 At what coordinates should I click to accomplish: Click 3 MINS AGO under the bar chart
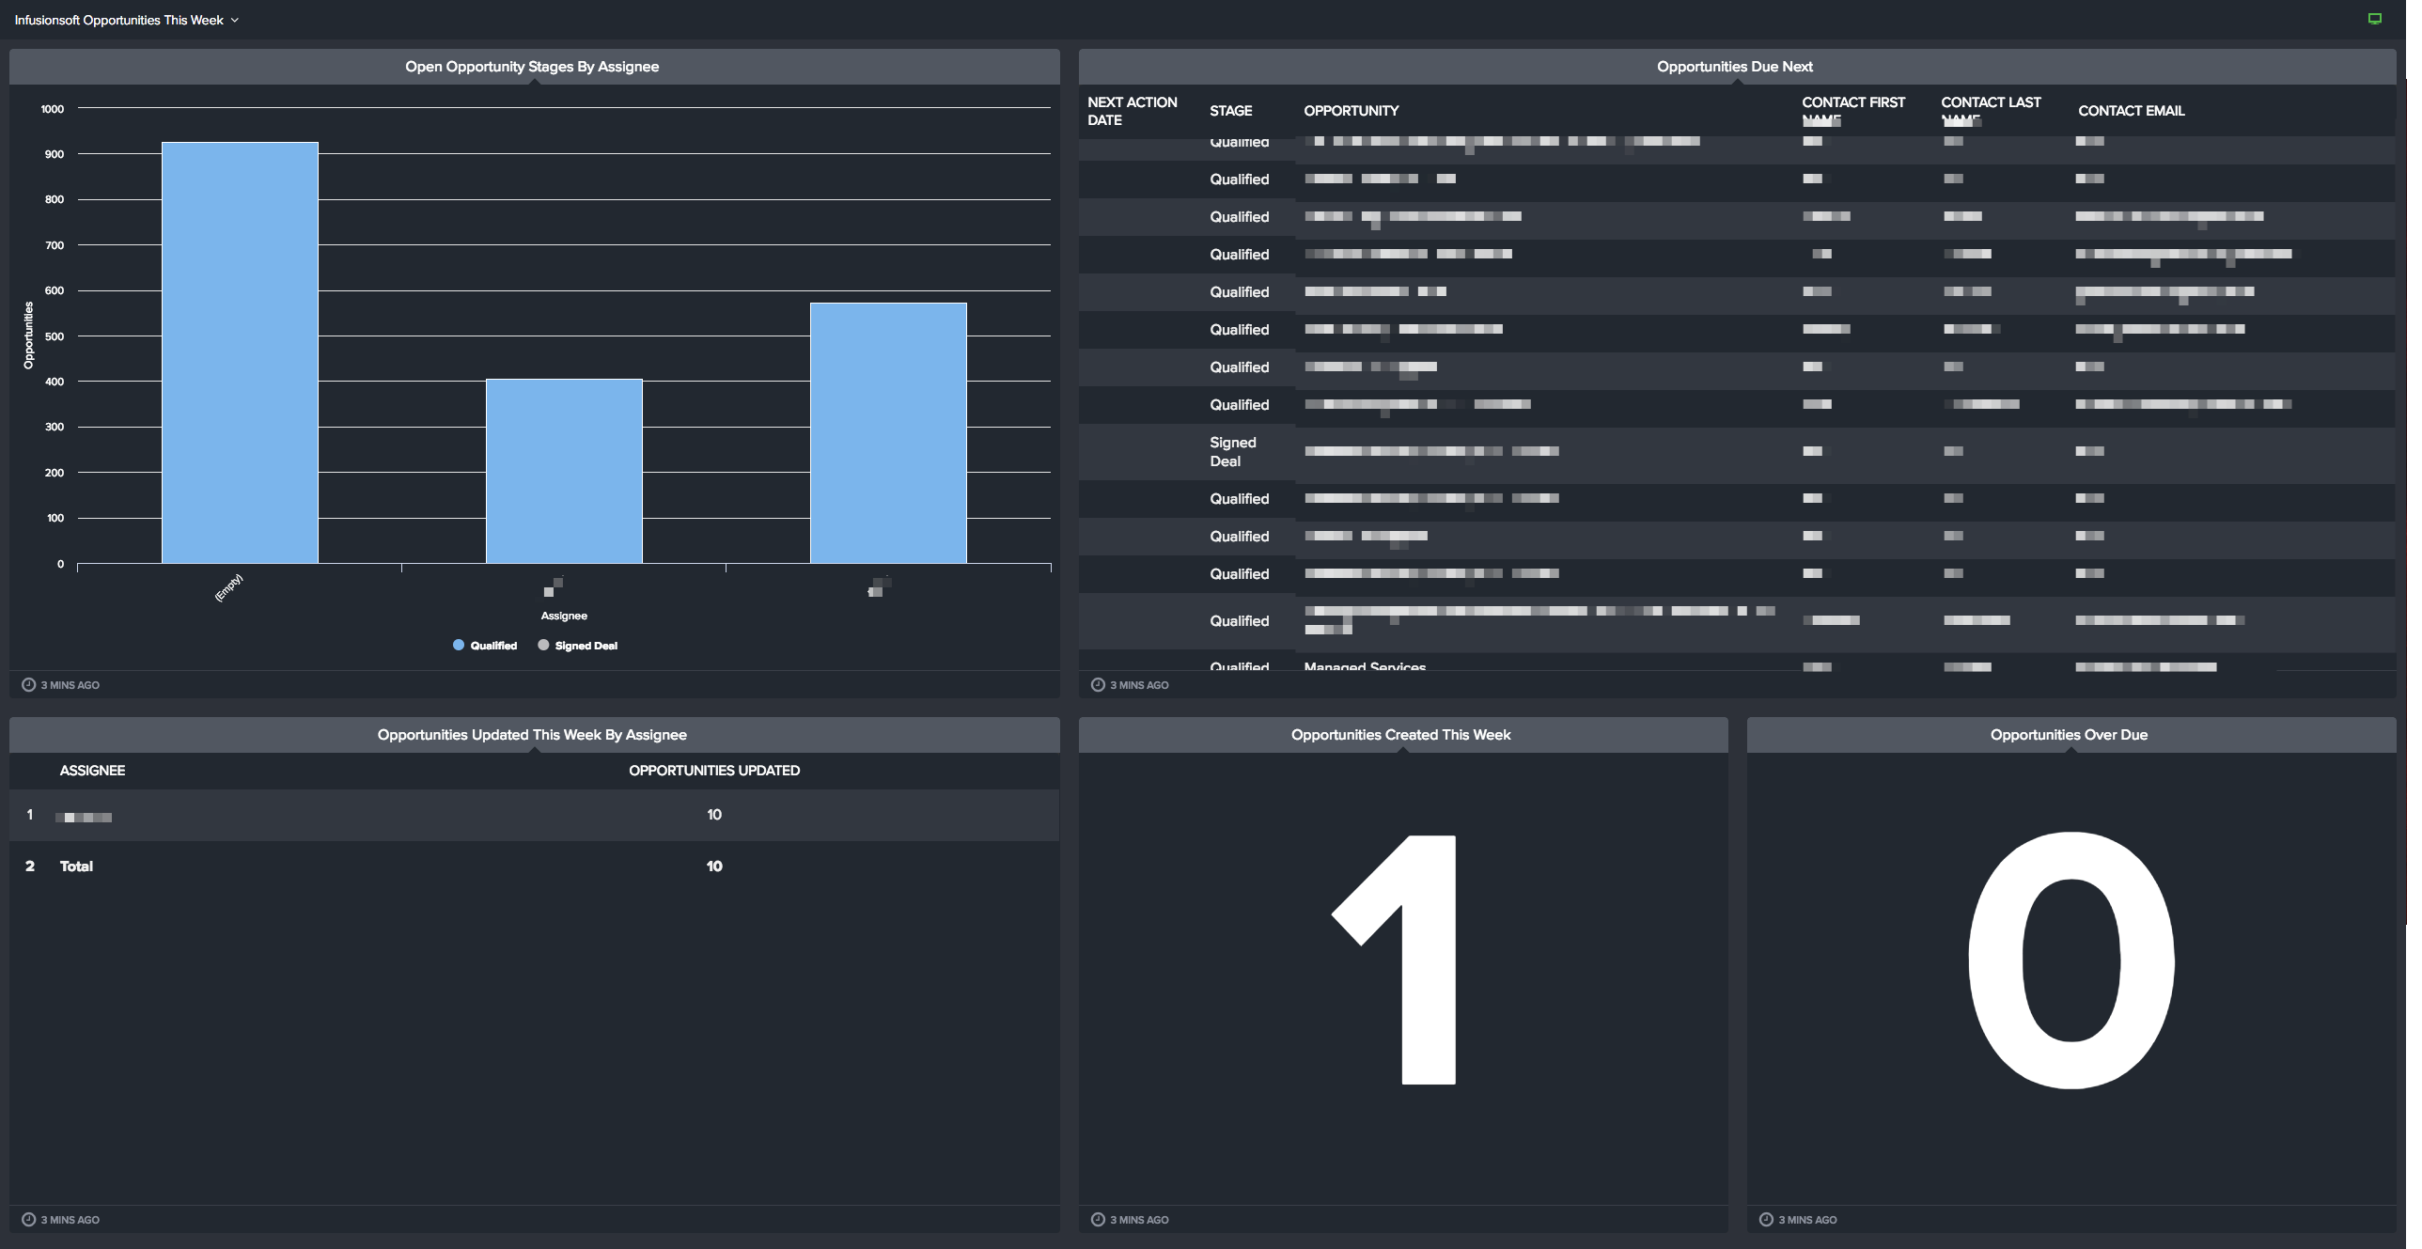point(70,685)
